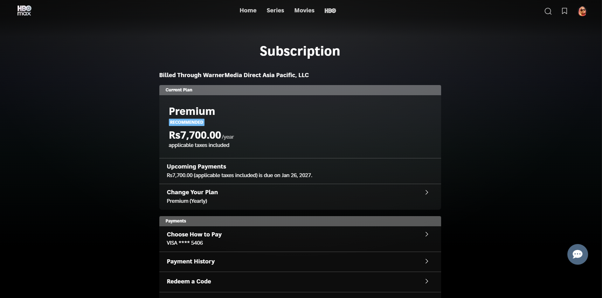The width and height of the screenshot is (602, 298).
Task: Go to the Home tab
Action: [x=248, y=10]
